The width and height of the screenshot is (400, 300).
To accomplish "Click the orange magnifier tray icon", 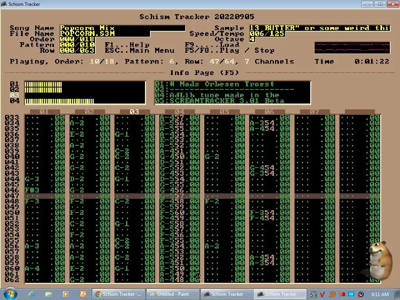I will [332, 295].
